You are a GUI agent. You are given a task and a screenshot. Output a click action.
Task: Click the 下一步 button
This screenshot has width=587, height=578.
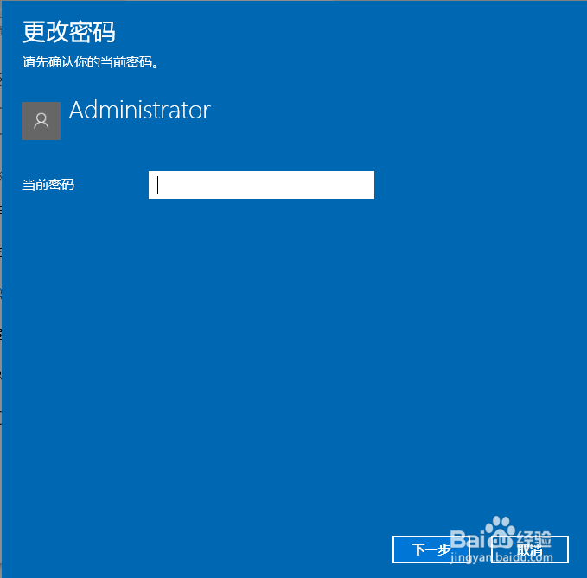[x=431, y=549]
